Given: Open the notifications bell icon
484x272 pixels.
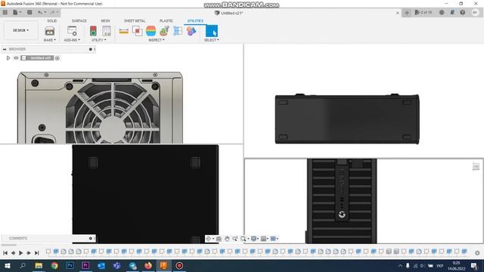Looking at the screenshot, I should (452, 13).
